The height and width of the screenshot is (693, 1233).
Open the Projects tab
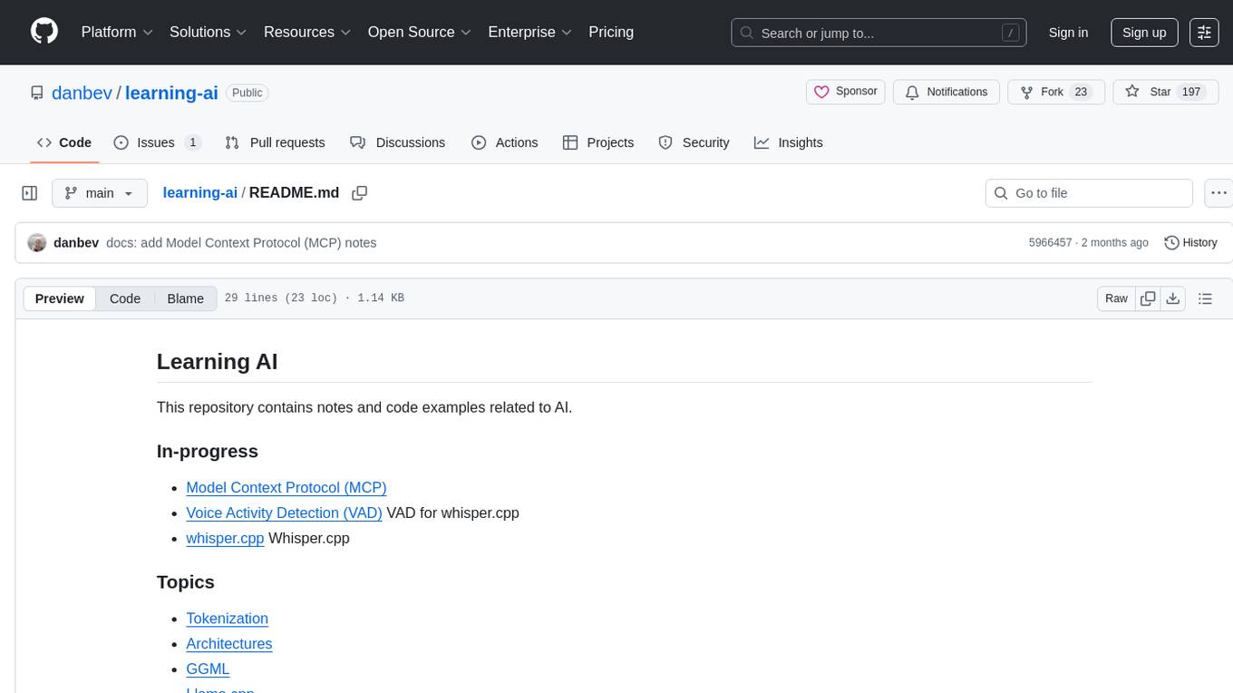coord(598,142)
